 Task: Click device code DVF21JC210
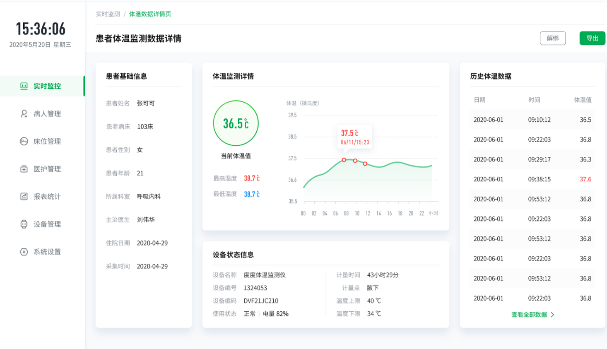click(x=261, y=301)
